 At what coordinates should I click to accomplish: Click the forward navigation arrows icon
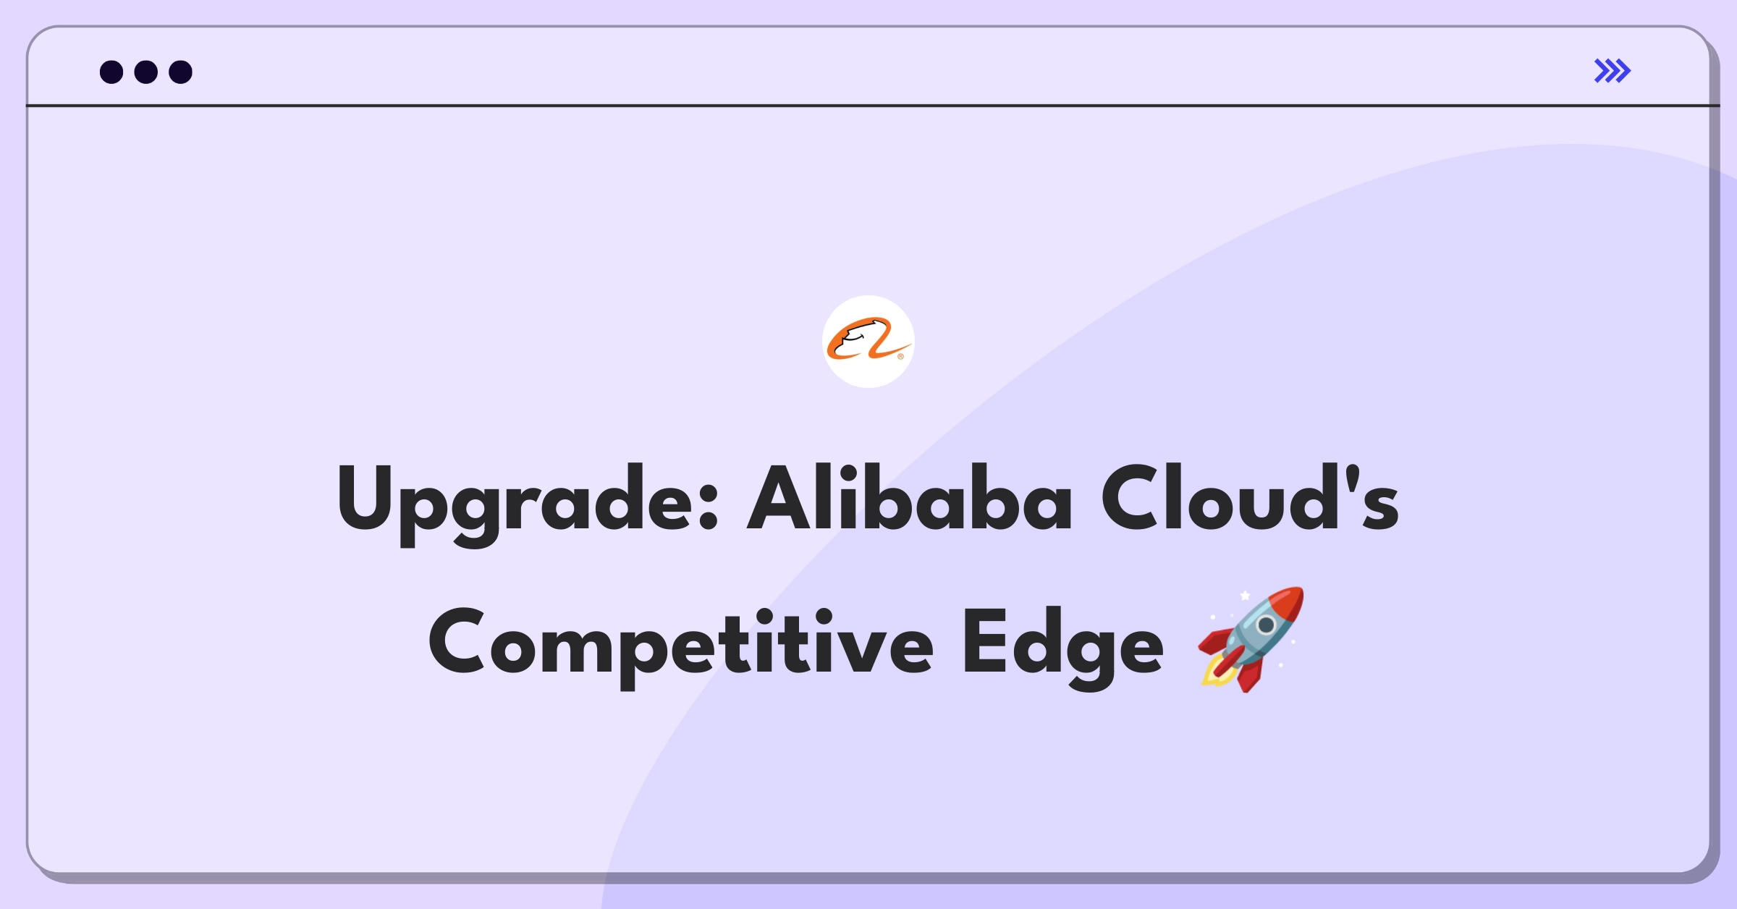(1613, 71)
